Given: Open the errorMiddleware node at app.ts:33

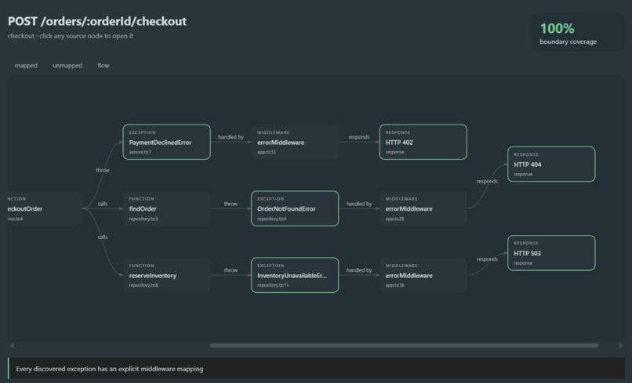Looking at the screenshot, I should 295,142.
